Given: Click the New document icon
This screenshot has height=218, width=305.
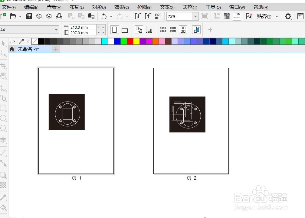Looking at the screenshot, I should point(3,16).
